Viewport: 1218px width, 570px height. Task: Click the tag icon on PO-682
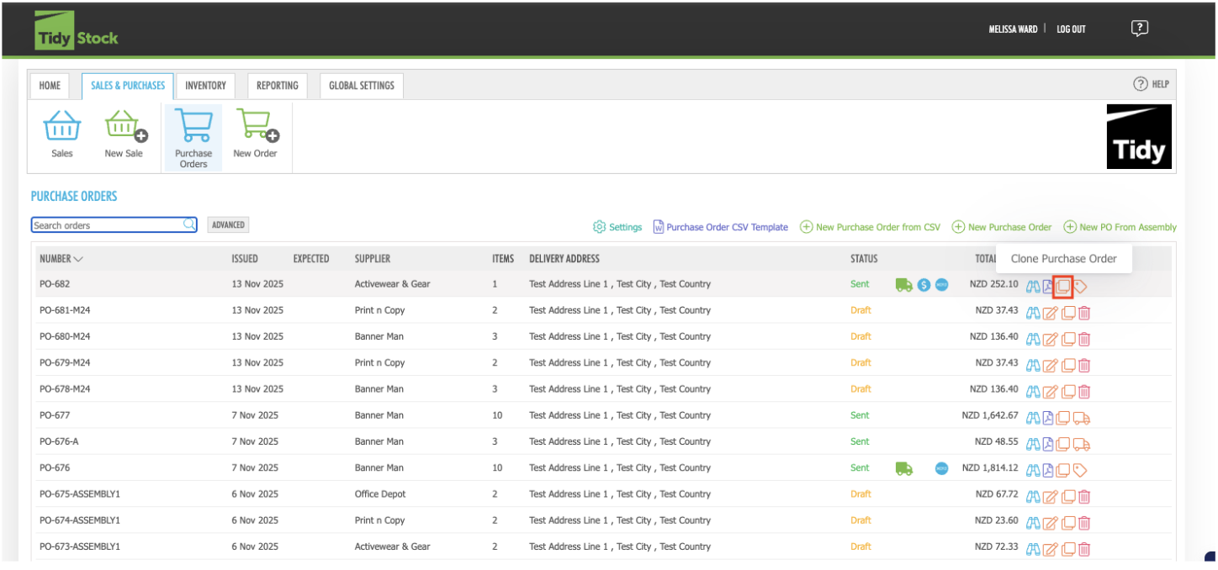click(x=1081, y=286)
